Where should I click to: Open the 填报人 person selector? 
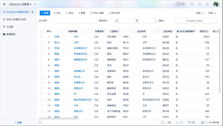(x=196, y=21)
